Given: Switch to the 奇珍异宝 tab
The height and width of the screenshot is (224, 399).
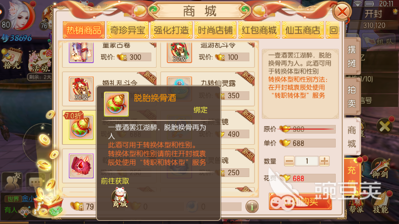Looking at the screenshot, I should point(127,30).
